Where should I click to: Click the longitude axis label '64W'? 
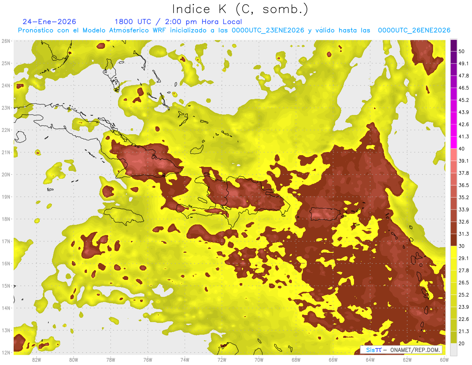(370, 360)
